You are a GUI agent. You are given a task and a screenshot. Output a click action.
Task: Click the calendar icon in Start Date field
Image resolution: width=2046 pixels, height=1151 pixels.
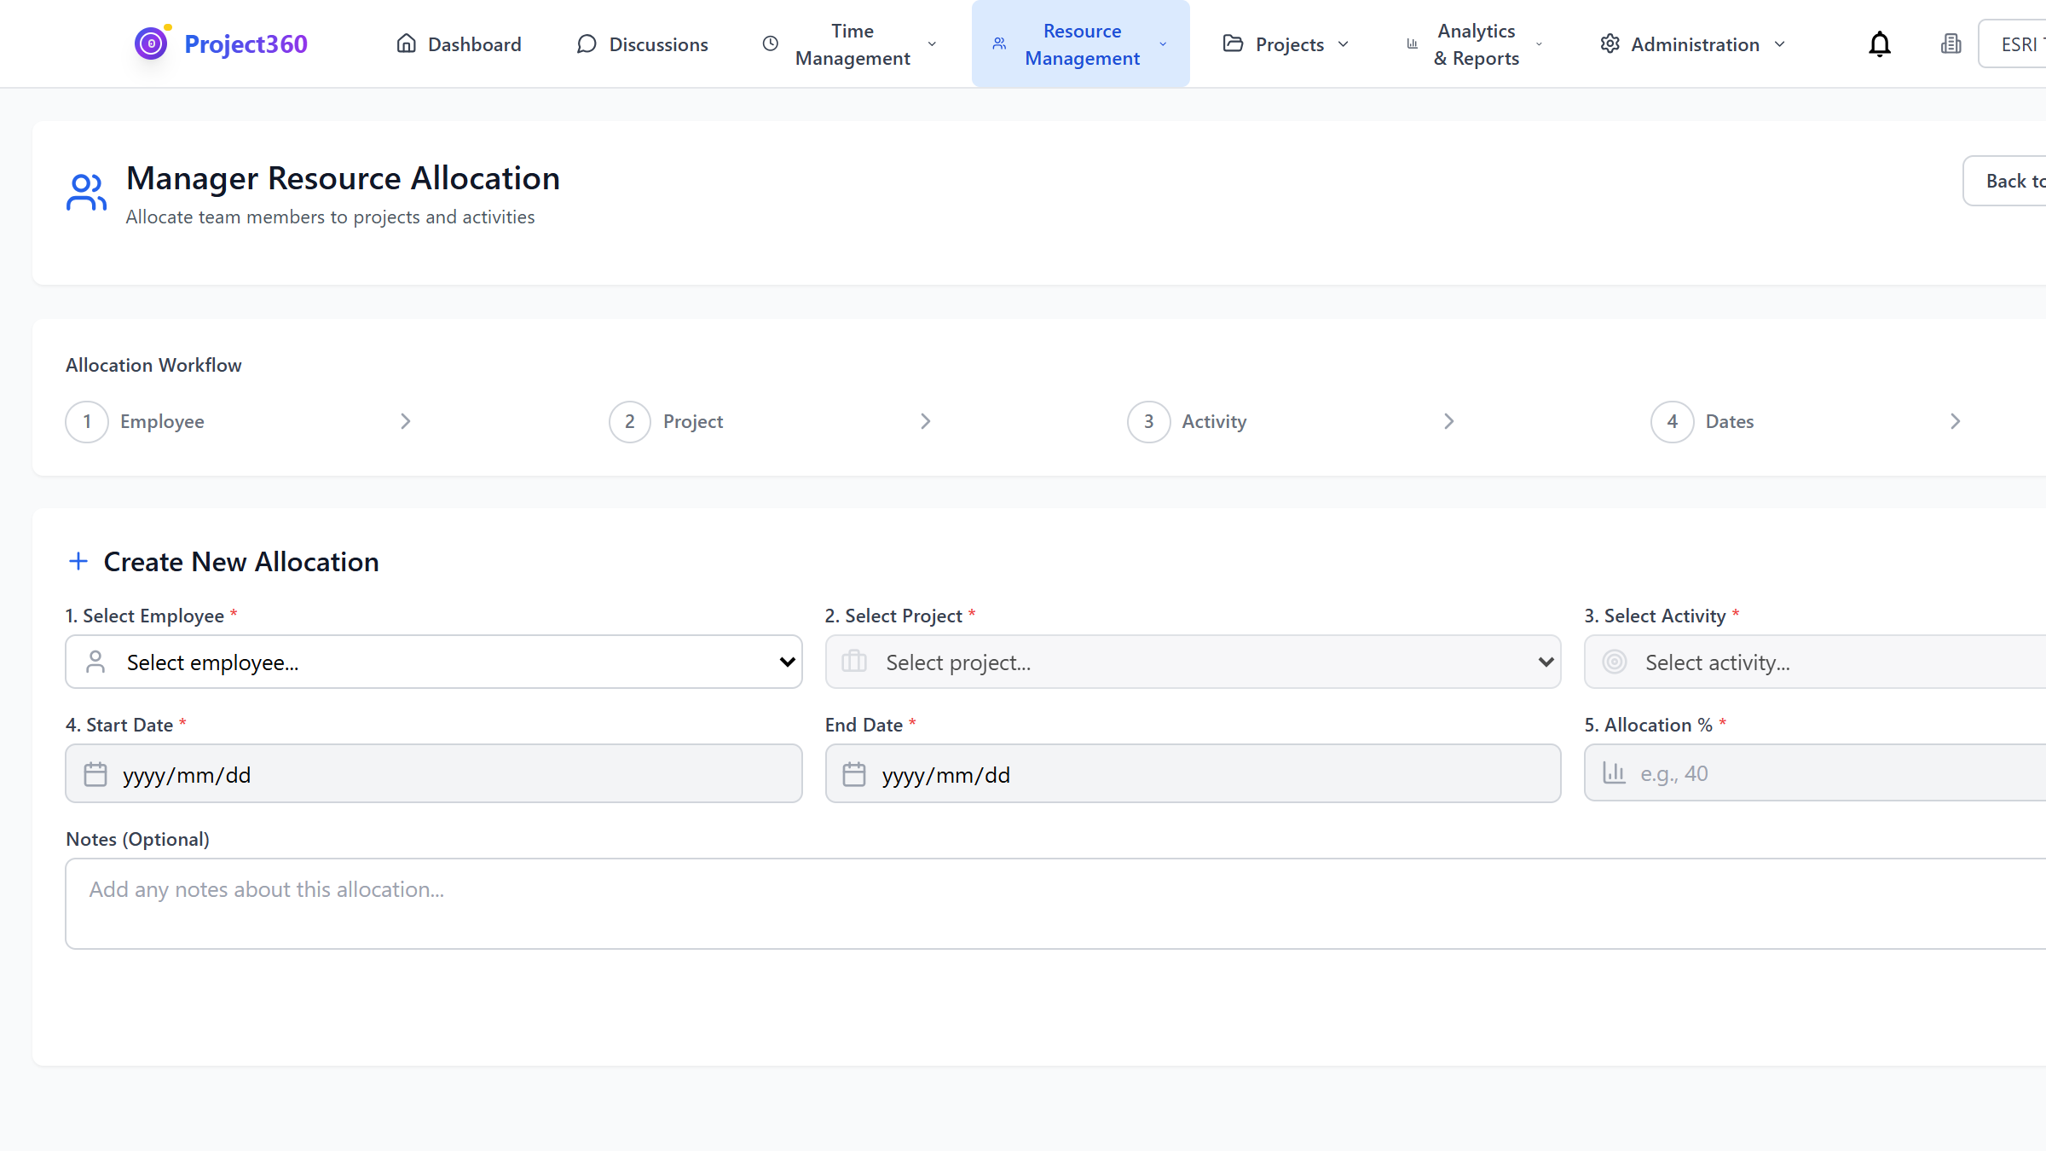tap(96, 773)
